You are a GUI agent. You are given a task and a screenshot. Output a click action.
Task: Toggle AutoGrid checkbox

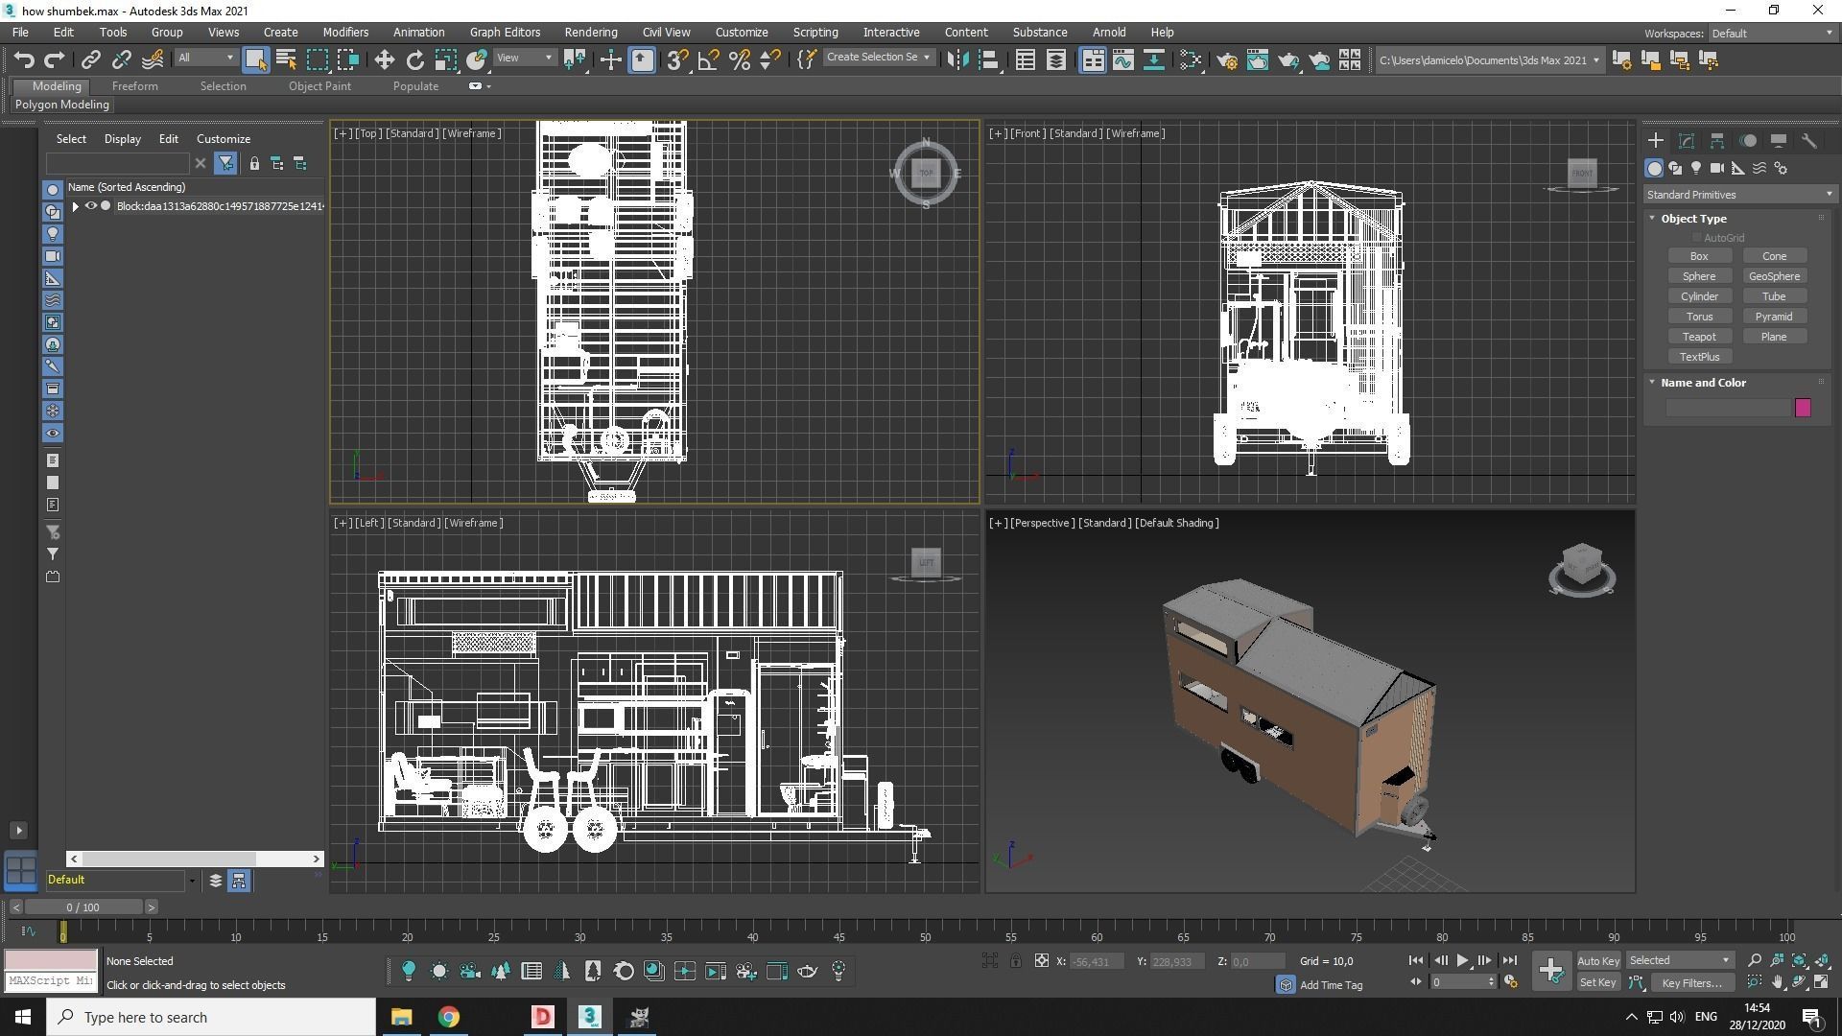point(1696,238)
